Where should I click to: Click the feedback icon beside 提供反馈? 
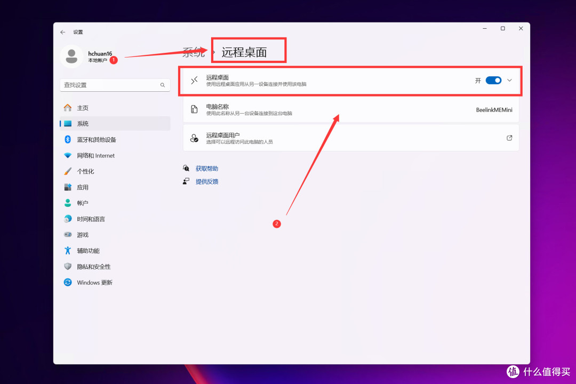point(186,181)
